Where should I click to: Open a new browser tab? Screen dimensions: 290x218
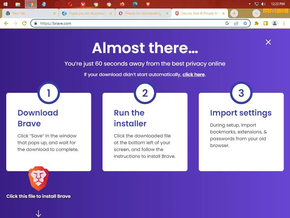(x=234, y=13)
